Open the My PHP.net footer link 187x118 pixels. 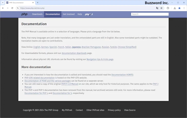coord(67,110)
